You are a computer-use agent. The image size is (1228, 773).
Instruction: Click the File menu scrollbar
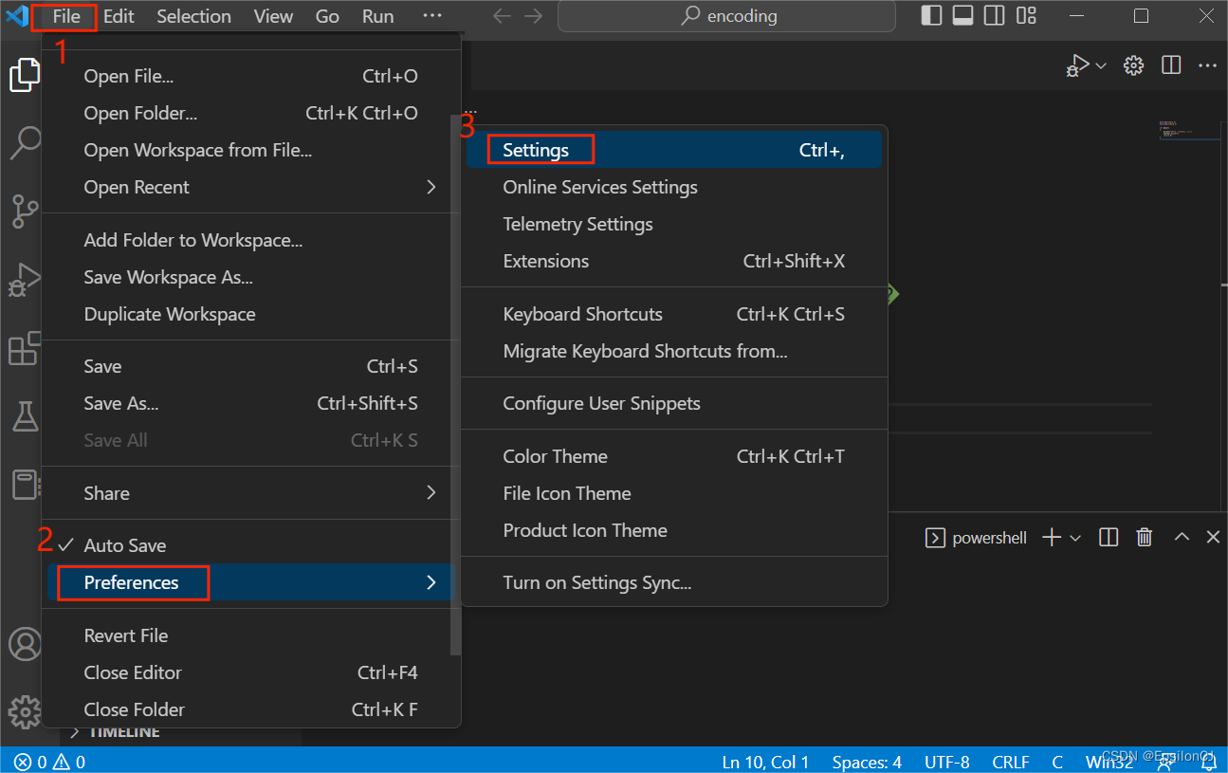click(456, 384)
